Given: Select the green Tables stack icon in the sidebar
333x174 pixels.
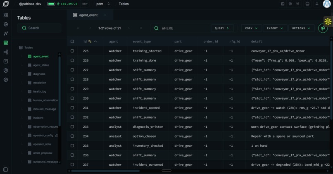Looking at the screenshot, I should coord(6,43).
